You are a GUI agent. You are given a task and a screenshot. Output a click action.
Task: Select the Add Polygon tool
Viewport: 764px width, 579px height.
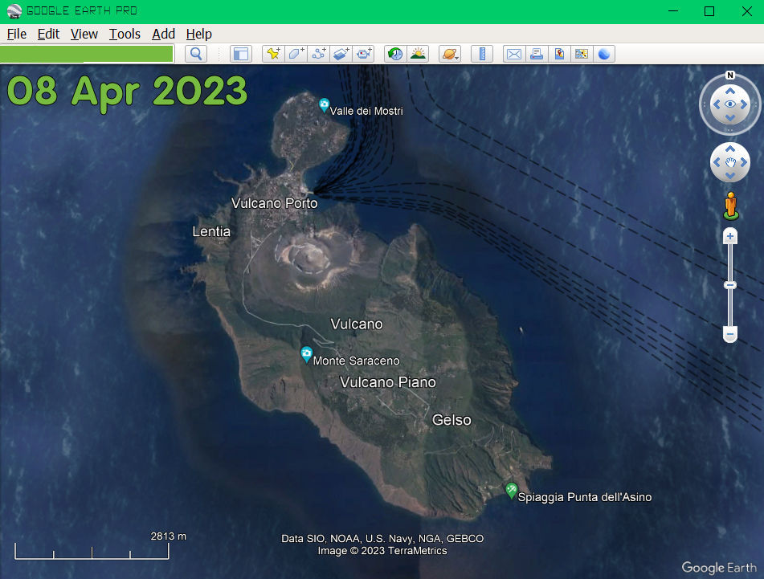(296, 54)
